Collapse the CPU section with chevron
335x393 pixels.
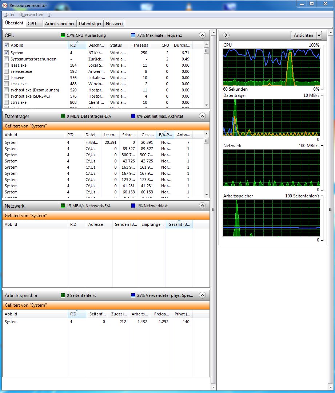202,35
